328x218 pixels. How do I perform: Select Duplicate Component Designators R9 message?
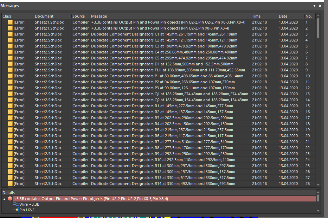(x=159, y=154)
